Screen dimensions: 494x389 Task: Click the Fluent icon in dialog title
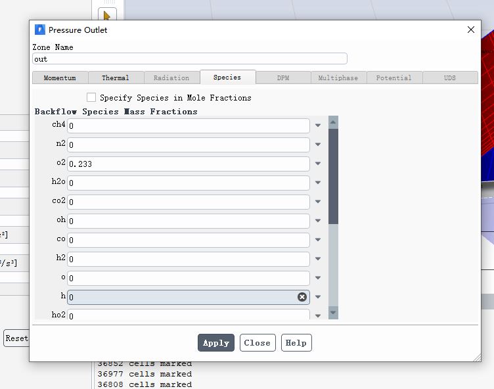click(x=40, y=30)
